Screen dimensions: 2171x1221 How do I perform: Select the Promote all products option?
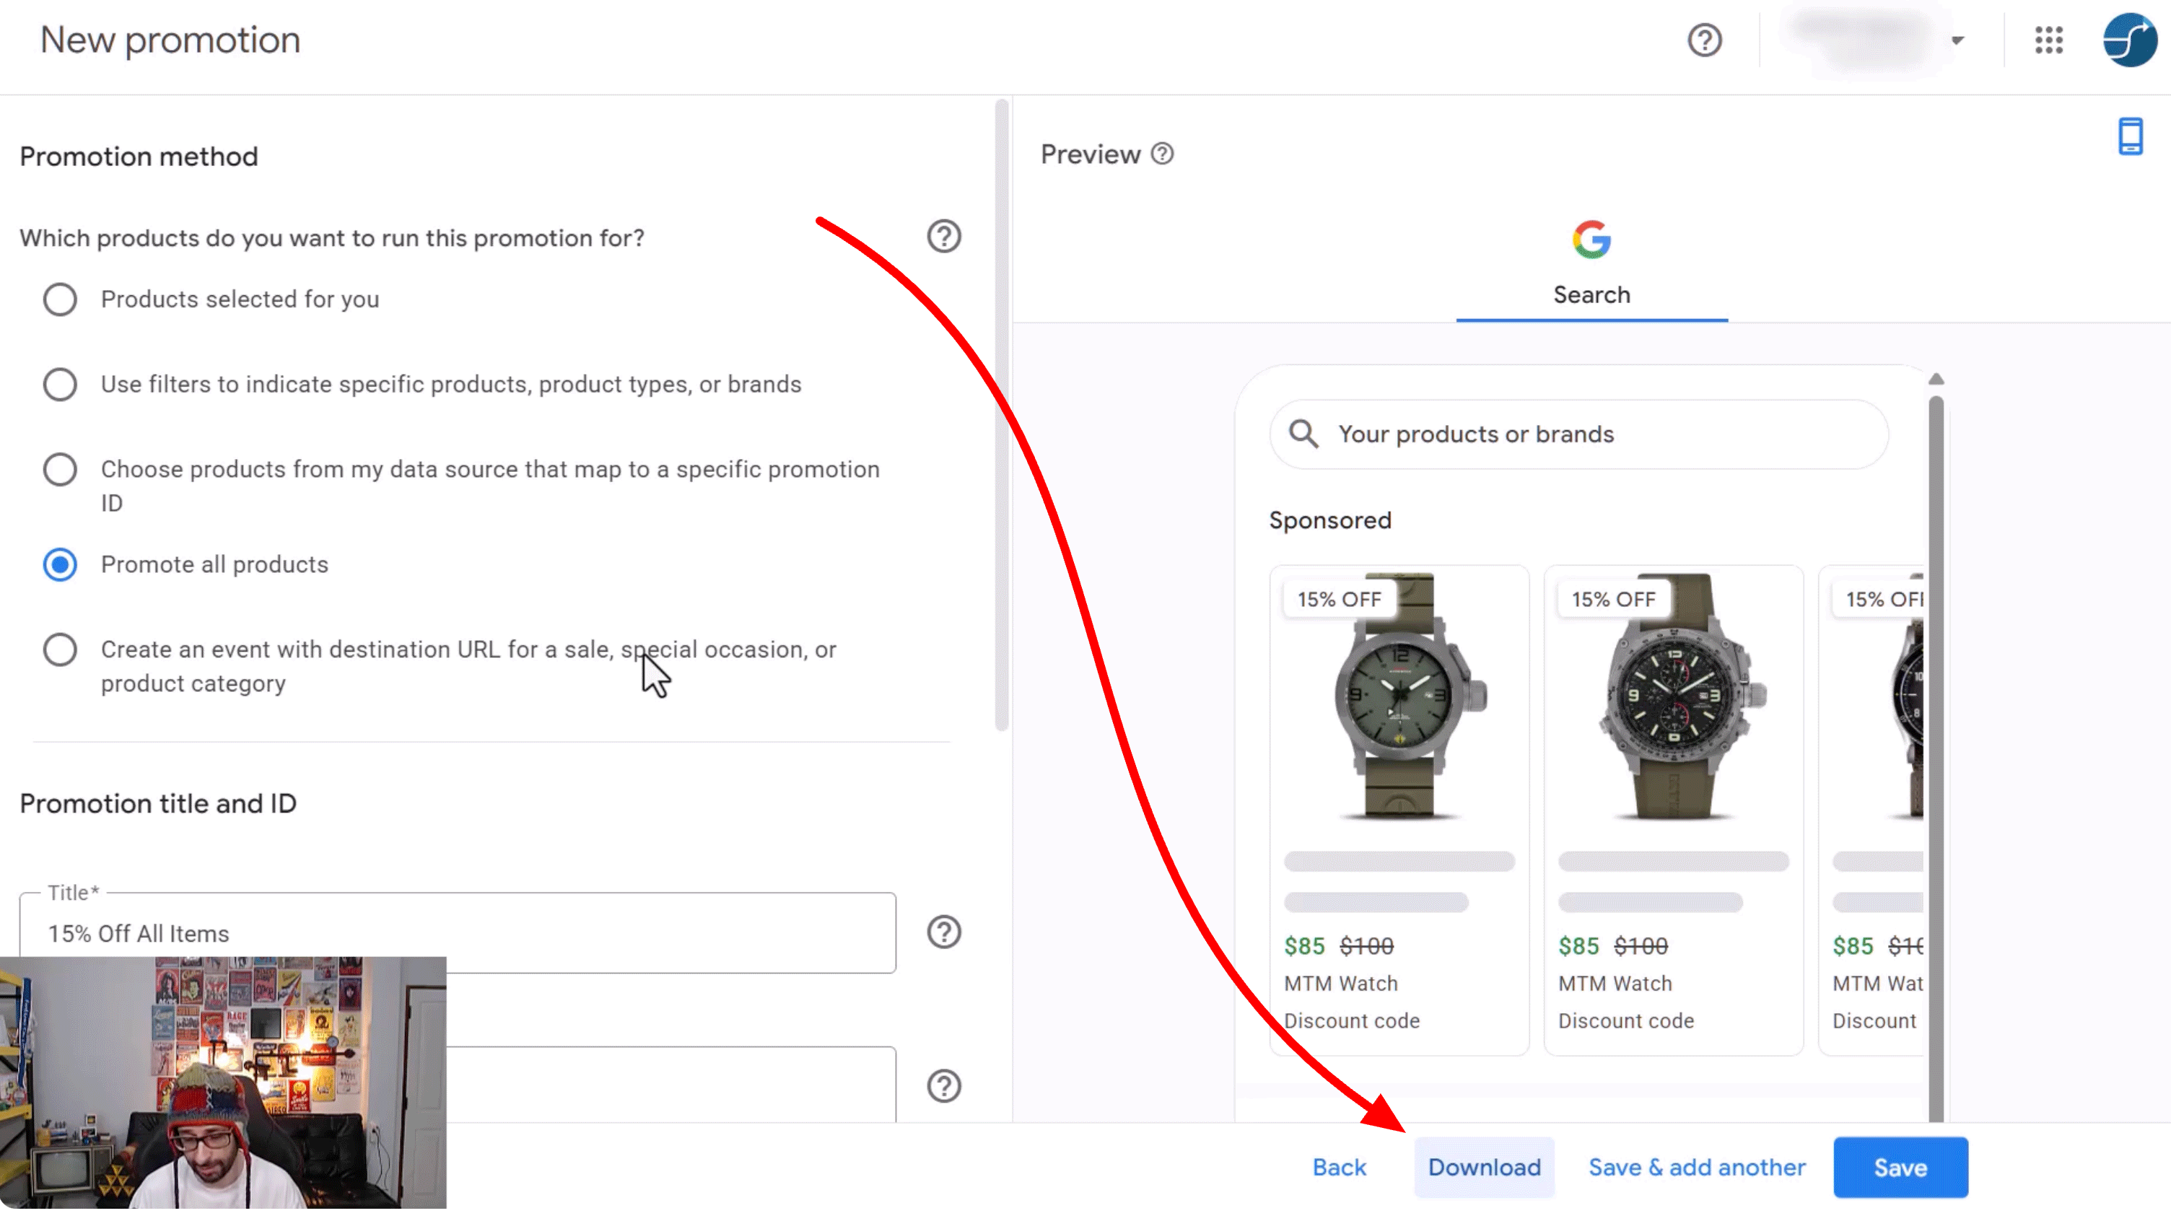tap(60, 564)
